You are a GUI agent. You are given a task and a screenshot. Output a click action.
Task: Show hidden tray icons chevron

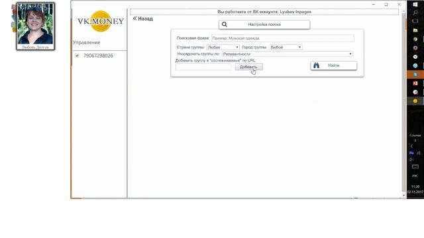click(412, 146)
